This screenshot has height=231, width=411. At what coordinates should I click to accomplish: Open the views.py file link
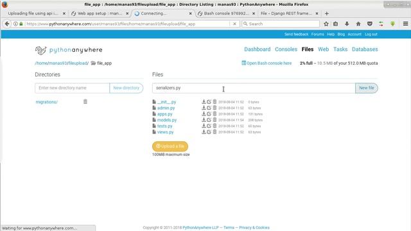click(x=165, y=132)
